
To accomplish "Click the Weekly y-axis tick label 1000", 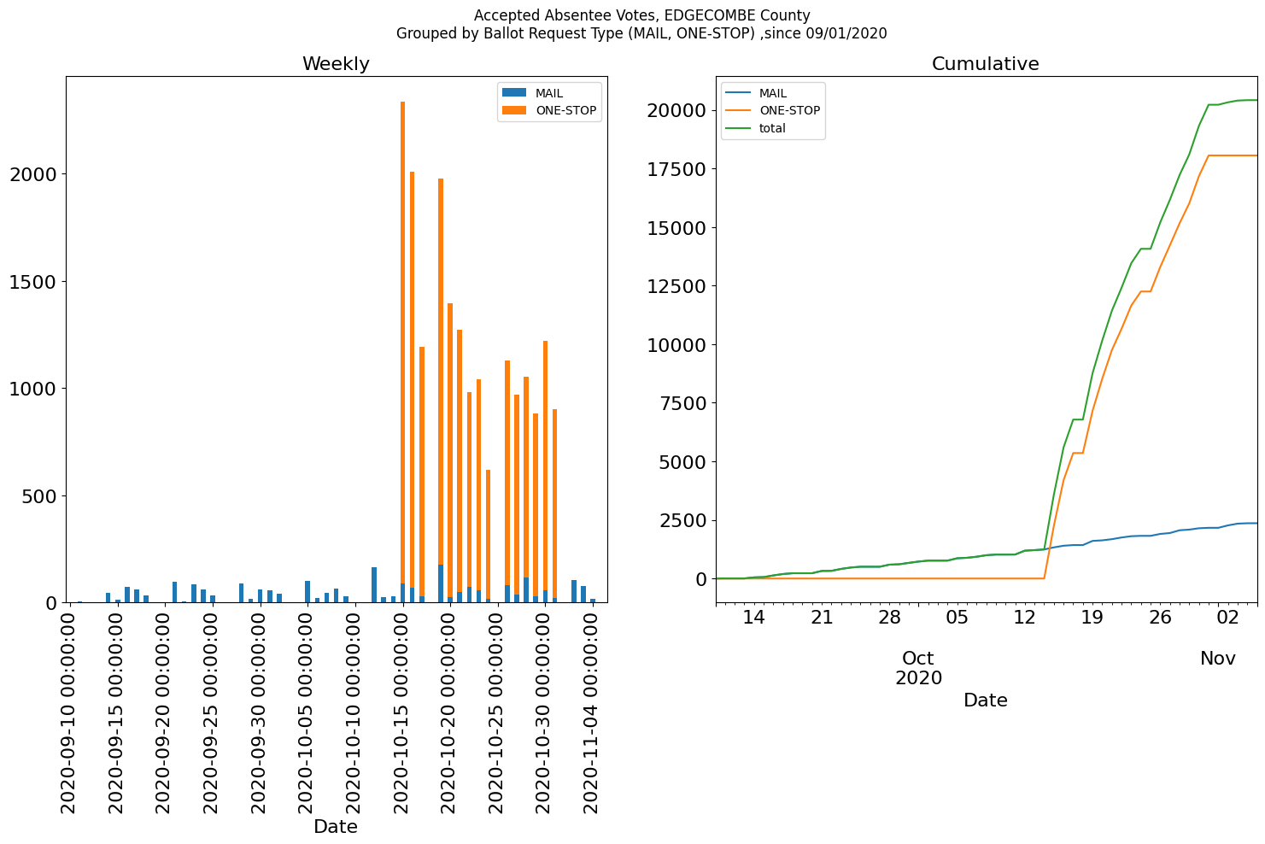I will pos(32,389).
